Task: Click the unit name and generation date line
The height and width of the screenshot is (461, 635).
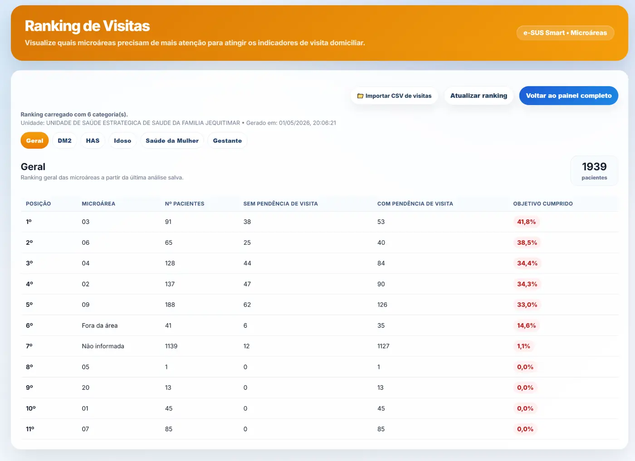Action: pos(178,123)
